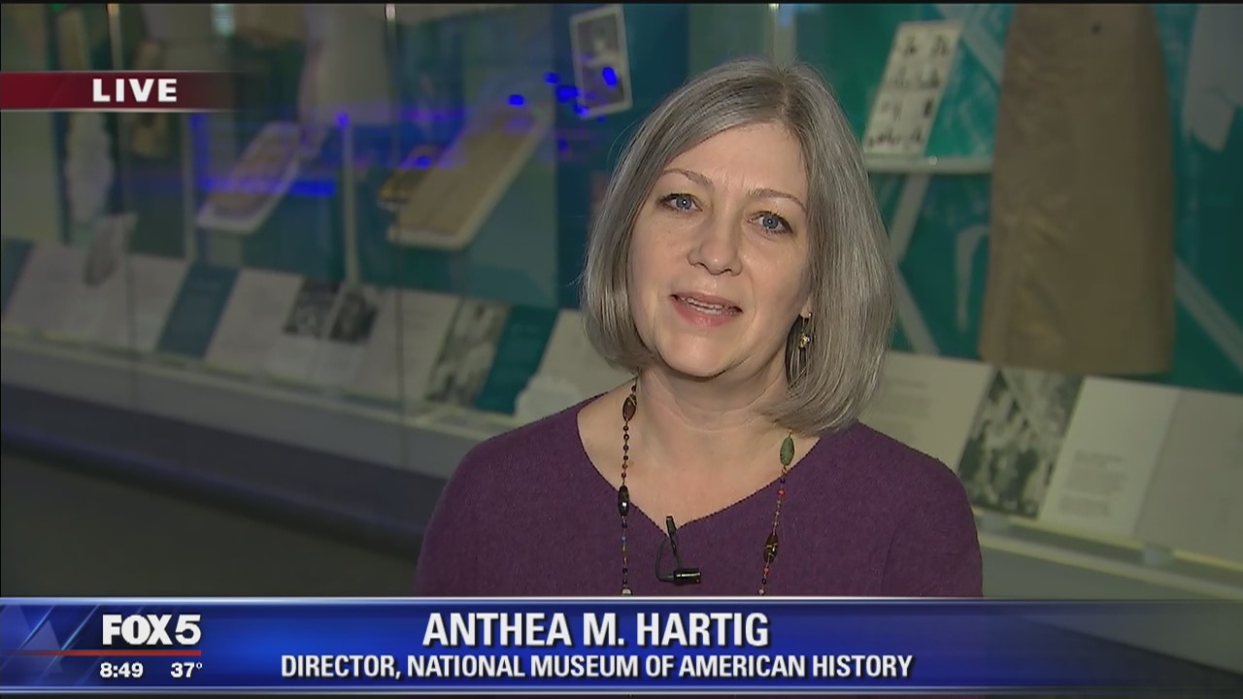Select the ANTHEA M. HARTIG name caption
The height and width of the screenshot is (699, 1243).
pos(595,630)
